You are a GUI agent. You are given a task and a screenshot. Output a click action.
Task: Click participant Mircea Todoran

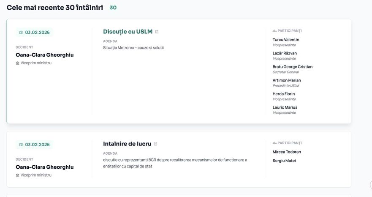point(287,152)
